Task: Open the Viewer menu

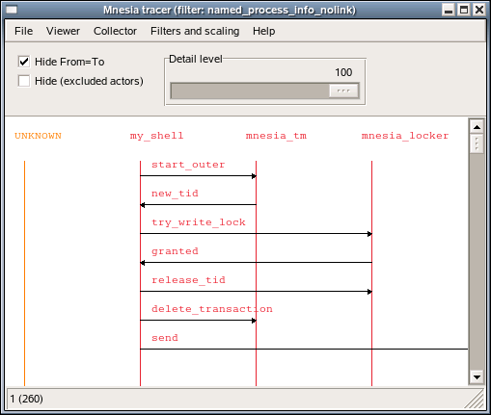Action: pos(63,31)
